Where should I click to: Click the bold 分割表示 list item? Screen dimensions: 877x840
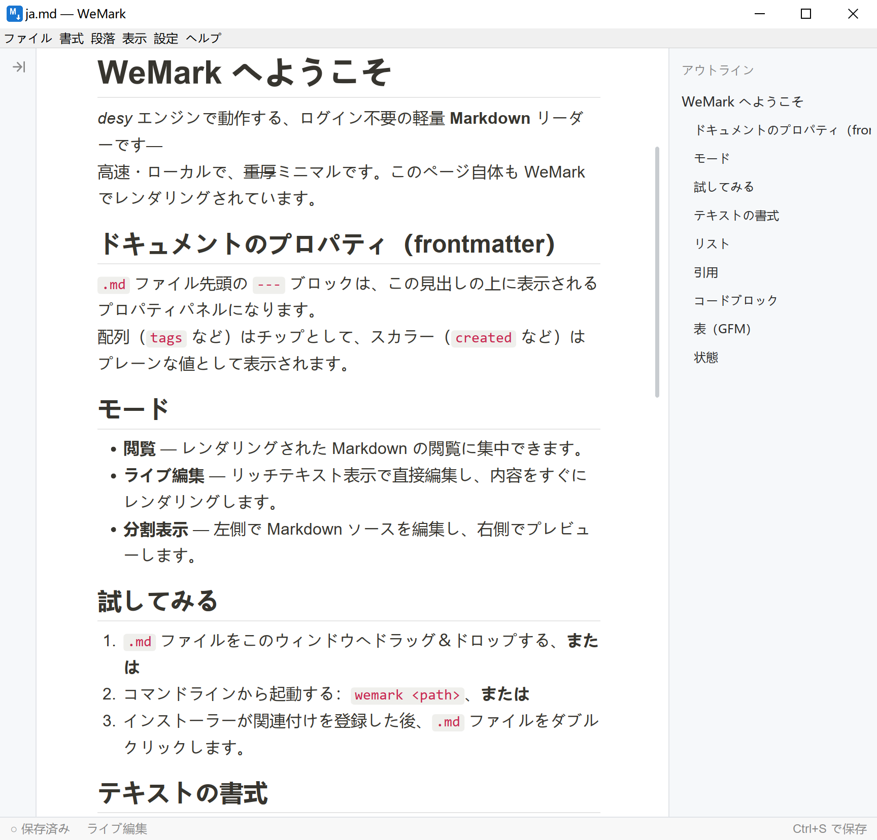[156, 530]
